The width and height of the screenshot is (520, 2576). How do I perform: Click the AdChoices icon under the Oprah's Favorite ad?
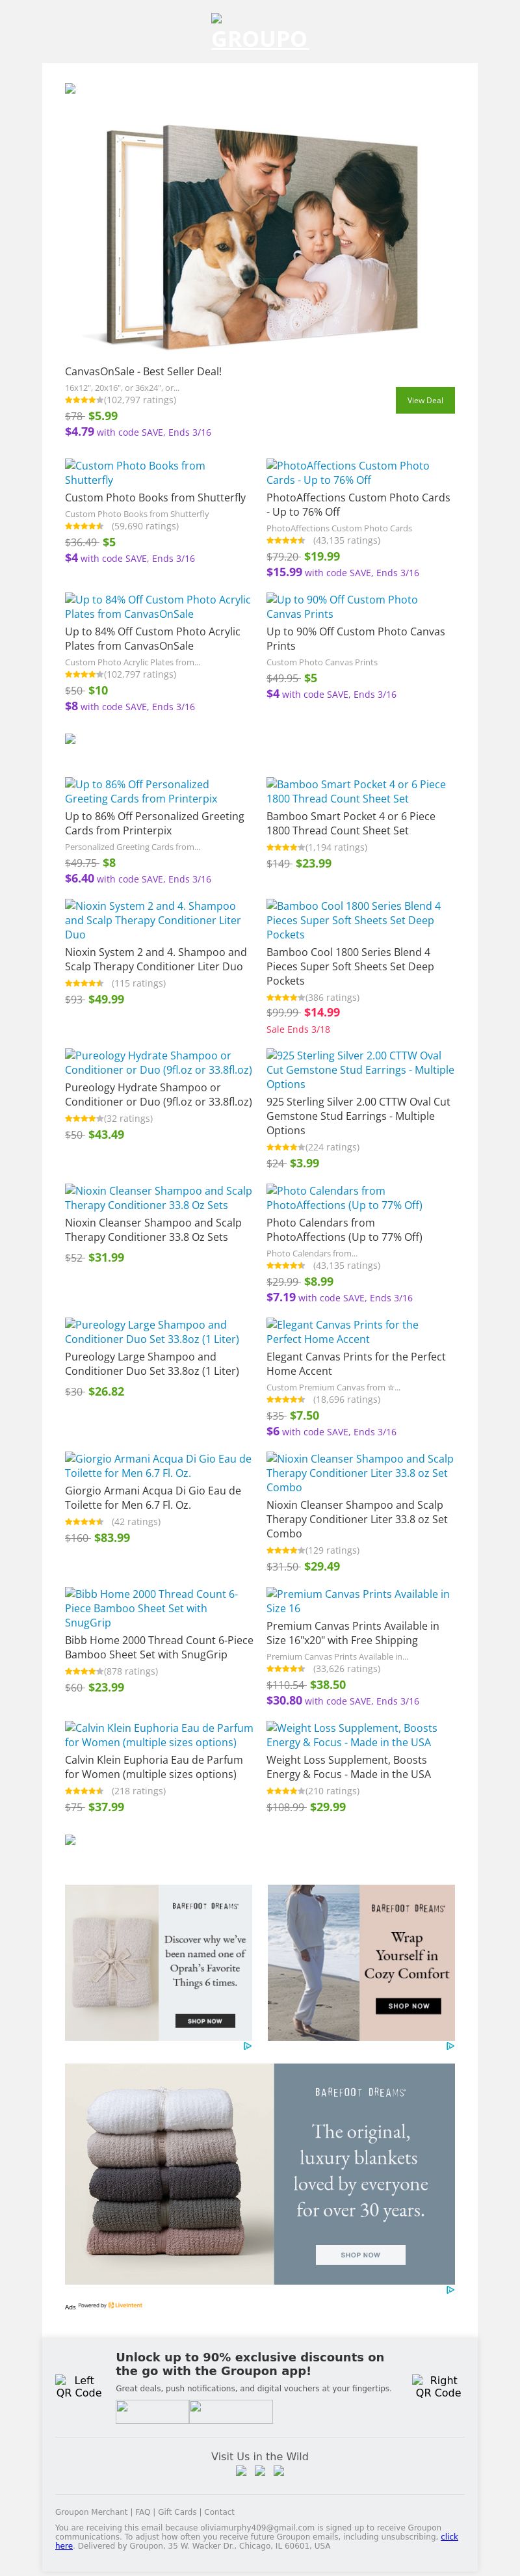(247, 2046)
